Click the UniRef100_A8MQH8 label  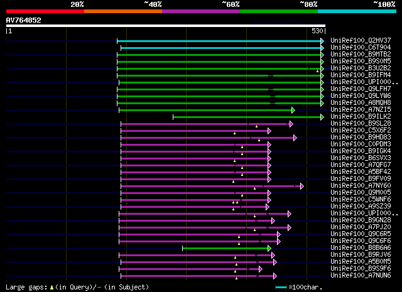361,102
